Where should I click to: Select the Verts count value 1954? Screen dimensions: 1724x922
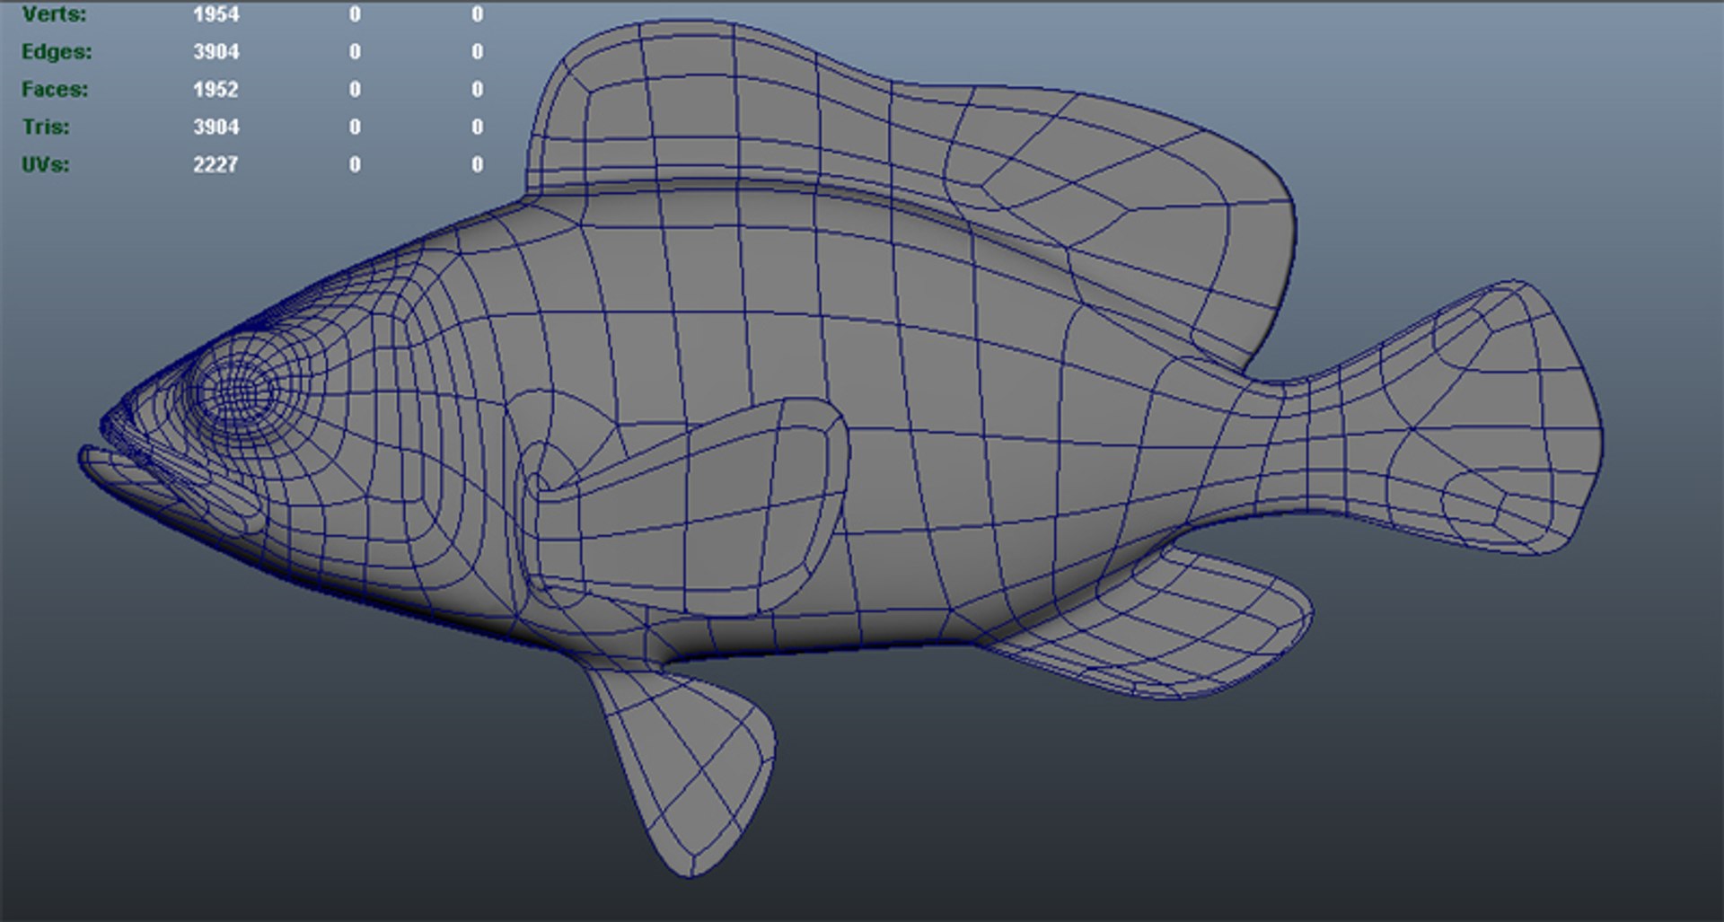pos(216,14)
